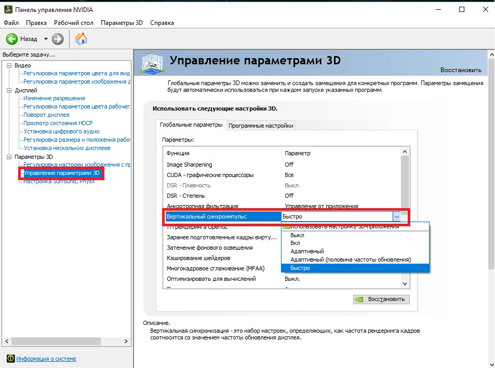The height and width of the screenshot is (368, 495).
Task: Select Управление параметрами 3D tree item
Action: 62,173
